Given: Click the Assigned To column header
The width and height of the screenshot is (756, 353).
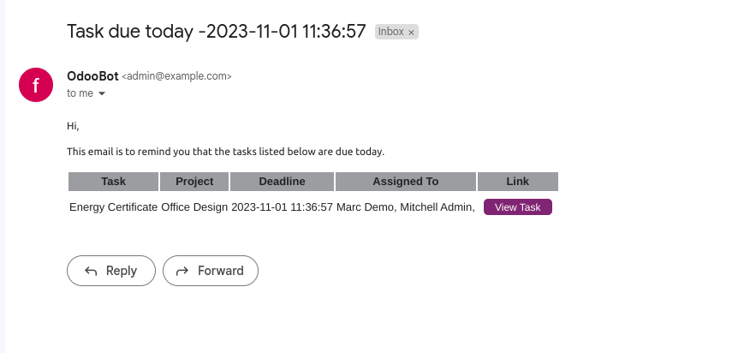Looking at the screenshot, I should [406, 182].
